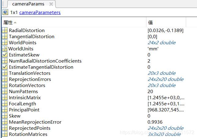Toggle the EstimateTangentialDistortion checkbox
This screenshot has height=138, width=197.
(5, 67)
